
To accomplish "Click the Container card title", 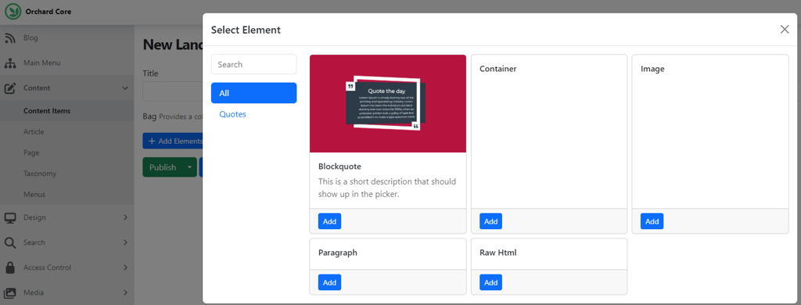I will pyautogui.click(x=498, y=69).
